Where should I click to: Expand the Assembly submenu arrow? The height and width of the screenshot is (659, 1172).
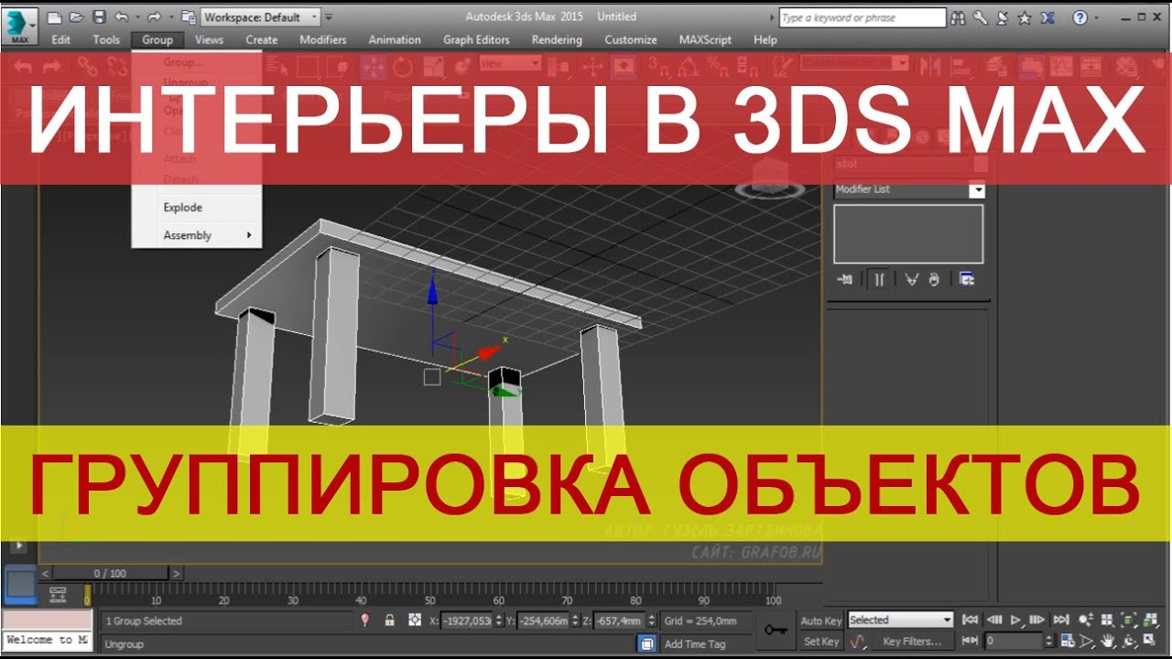(x=248, y=235)
